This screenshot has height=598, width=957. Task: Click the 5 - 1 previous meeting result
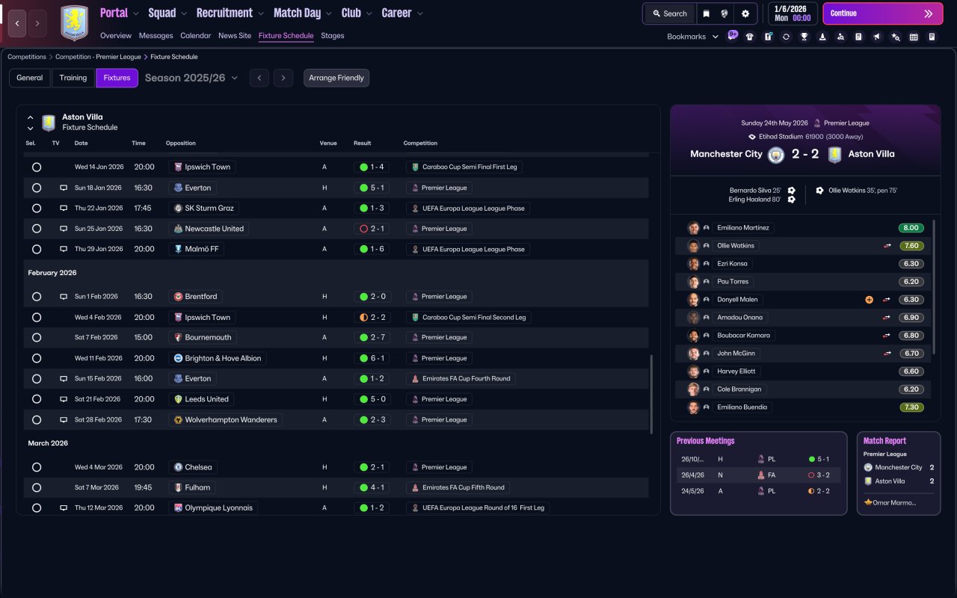click(819, 460)
